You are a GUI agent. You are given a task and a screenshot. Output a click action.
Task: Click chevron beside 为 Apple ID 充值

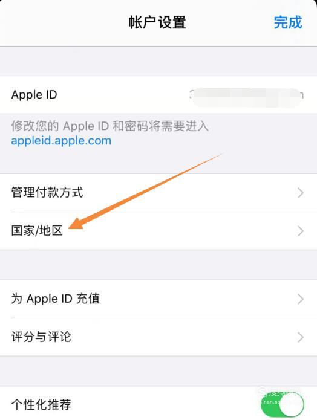[x=301, y=299]
